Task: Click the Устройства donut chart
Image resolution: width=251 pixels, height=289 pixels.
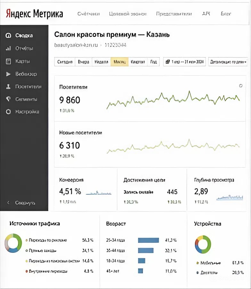Action: tap(203, 244)
